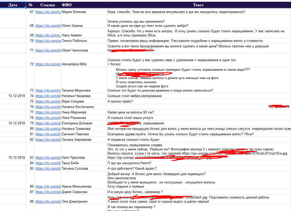
Task: Select text cell 'А покраска сколько стоить будет.'
Action: (x=199, y=140)
